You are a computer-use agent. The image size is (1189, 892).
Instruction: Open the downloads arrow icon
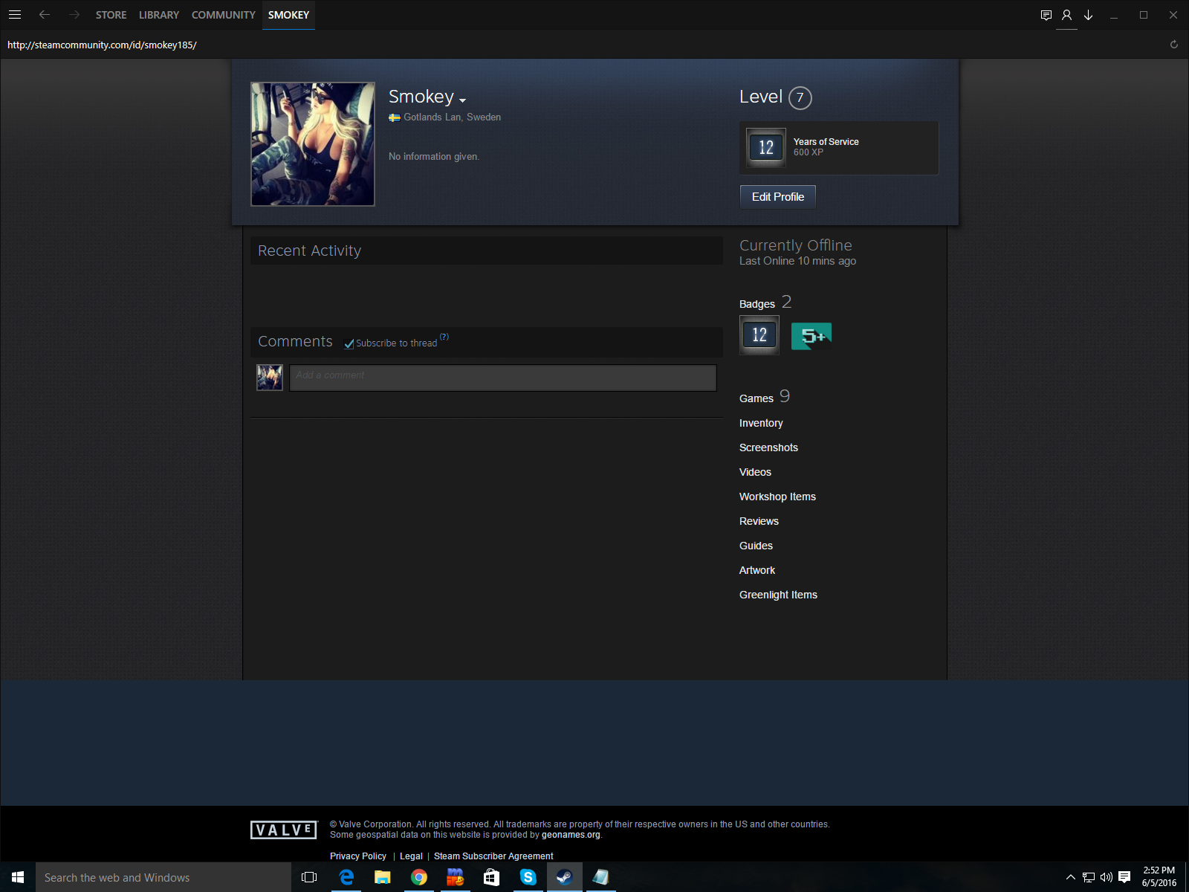pyautogui.click(x=1088, y=15)
